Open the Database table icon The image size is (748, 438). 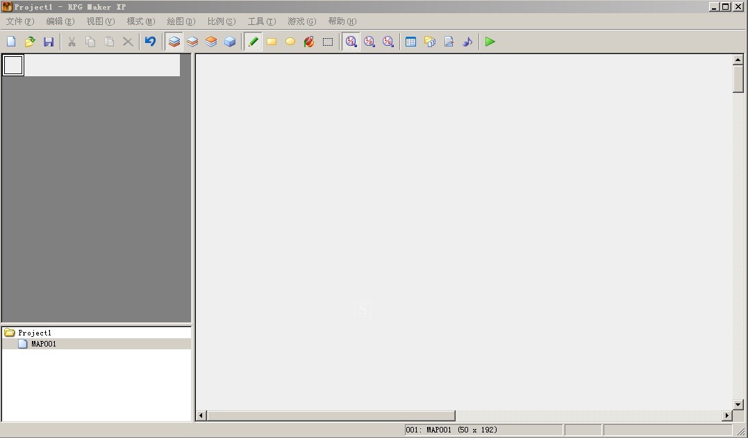tap(410, 42)
